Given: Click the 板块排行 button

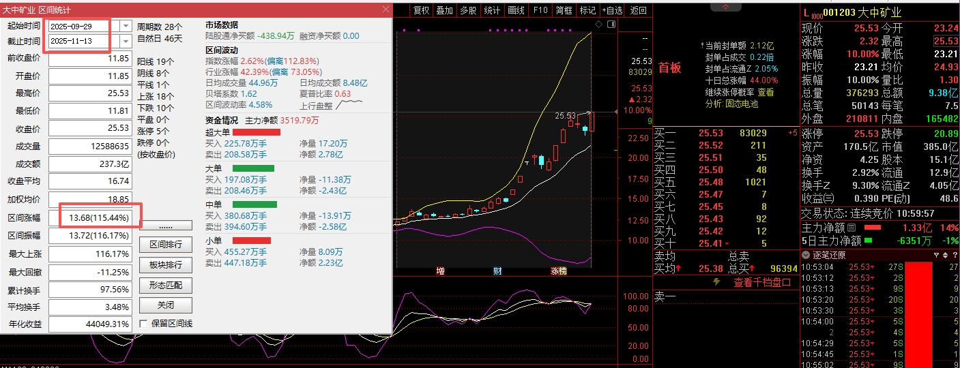Looking at the screenshot, I should click(x=165, y=265).
